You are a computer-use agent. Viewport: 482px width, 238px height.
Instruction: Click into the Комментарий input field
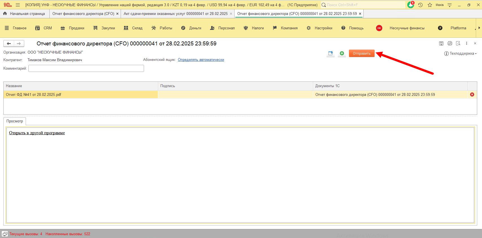[86, 68]
